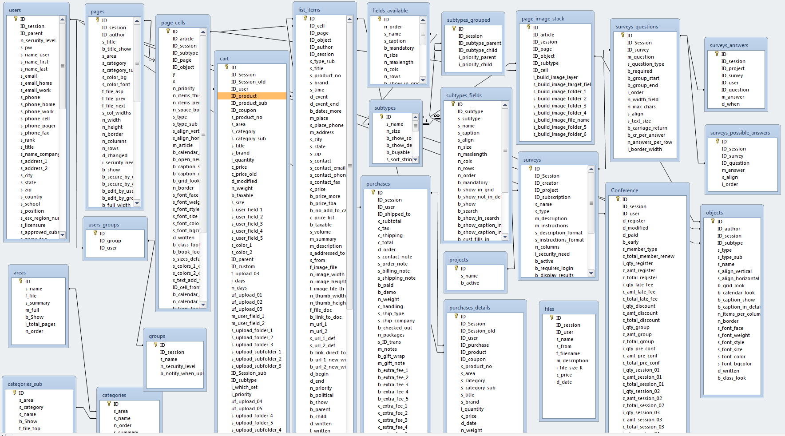This screenshot has width=785, height=436.
Task: Click the Conference table title bar
Action: click(x=647, y=190)
